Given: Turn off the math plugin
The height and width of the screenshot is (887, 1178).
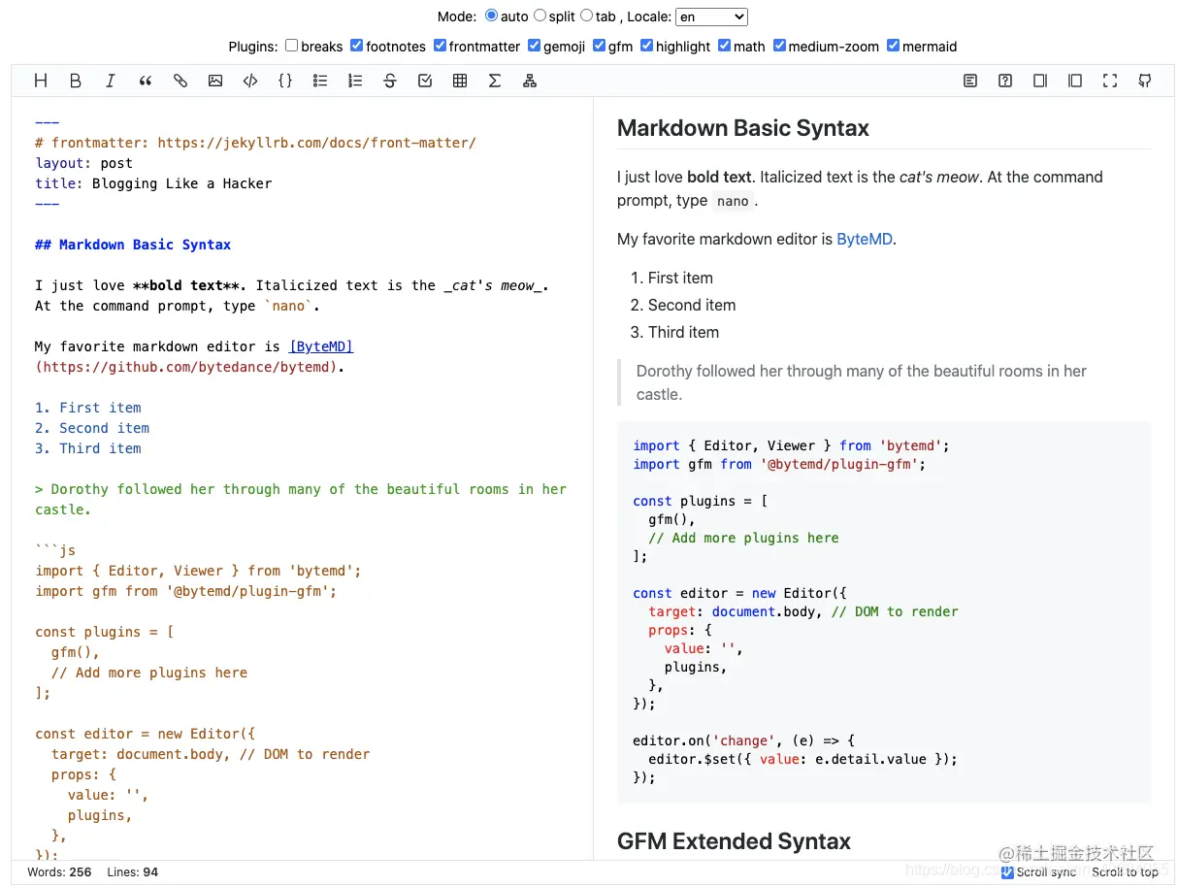Looking at the screenshot, I should point(724,46).
